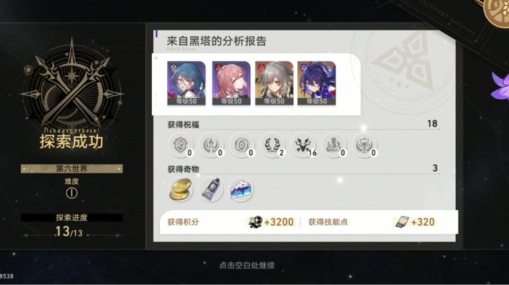Select the laurel wreath blessing icon showing 2

tap(272, 145)
